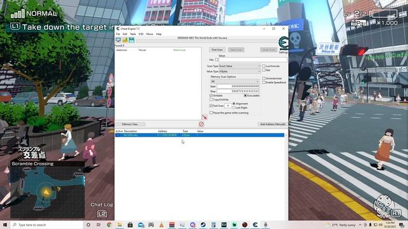Click the Previous column header in results

coord(180,50)
